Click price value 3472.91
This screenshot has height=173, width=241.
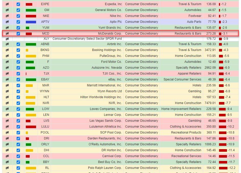coord(210,50)
